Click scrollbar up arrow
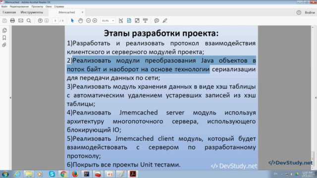The image size is (317, 178). tap(313, 27)
